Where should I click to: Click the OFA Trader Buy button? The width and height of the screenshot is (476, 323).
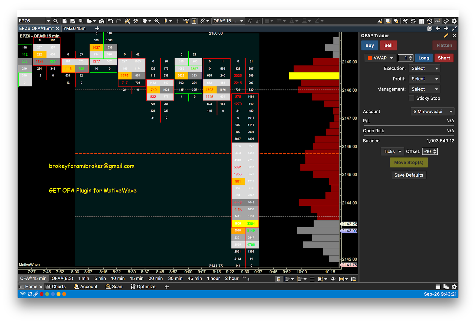(369, 45)
